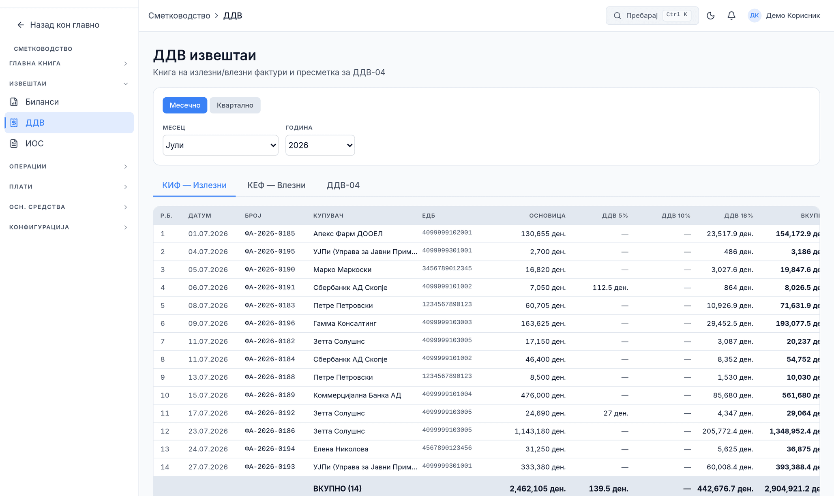The height and width of the screenshot is (496, 834).
Task: Click customer Гамма Консалтинг
Action: click(x=345, y=323)
